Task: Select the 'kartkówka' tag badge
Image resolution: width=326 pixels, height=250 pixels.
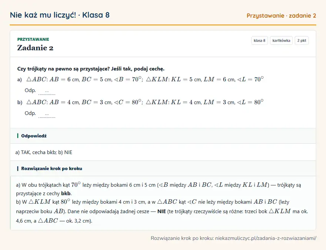Action: point(281,40)
